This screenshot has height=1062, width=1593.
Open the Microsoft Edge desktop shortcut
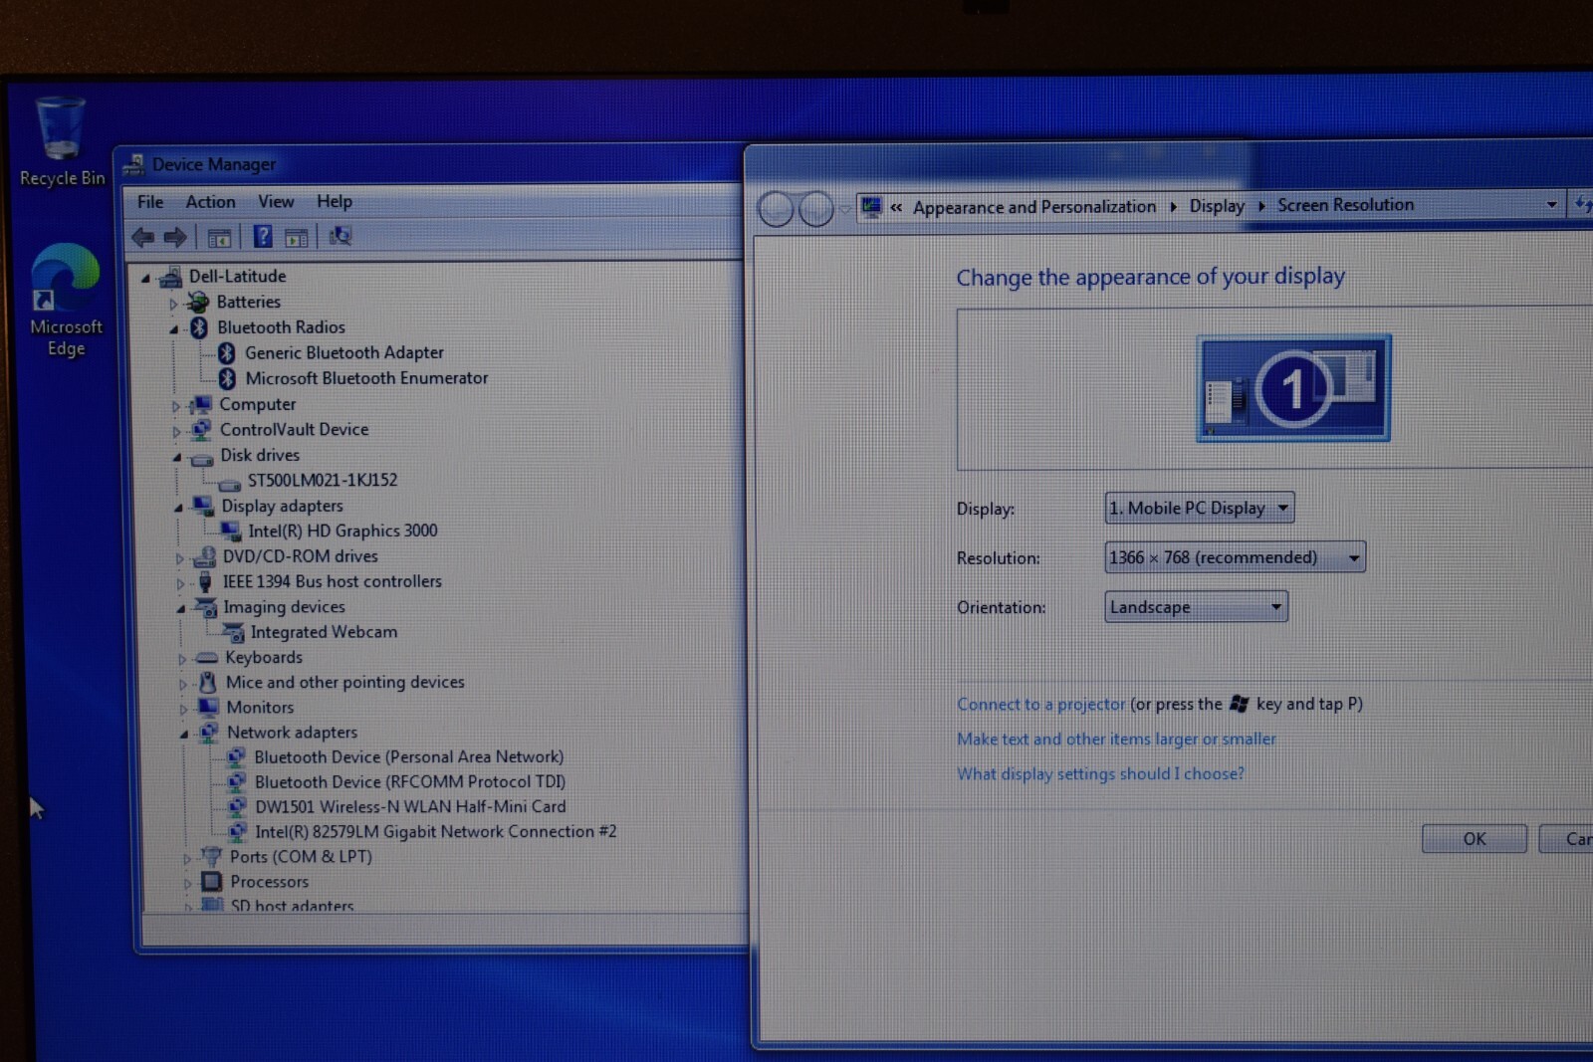click(65, 300)
